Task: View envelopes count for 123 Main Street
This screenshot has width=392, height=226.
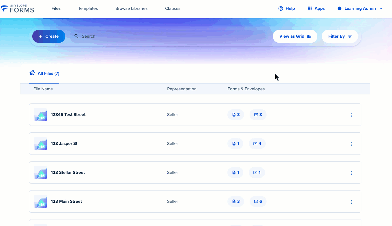Action: click(258, 201)
